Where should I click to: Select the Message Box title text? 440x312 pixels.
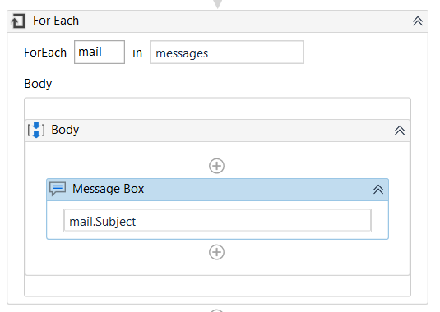click(108, 189)
